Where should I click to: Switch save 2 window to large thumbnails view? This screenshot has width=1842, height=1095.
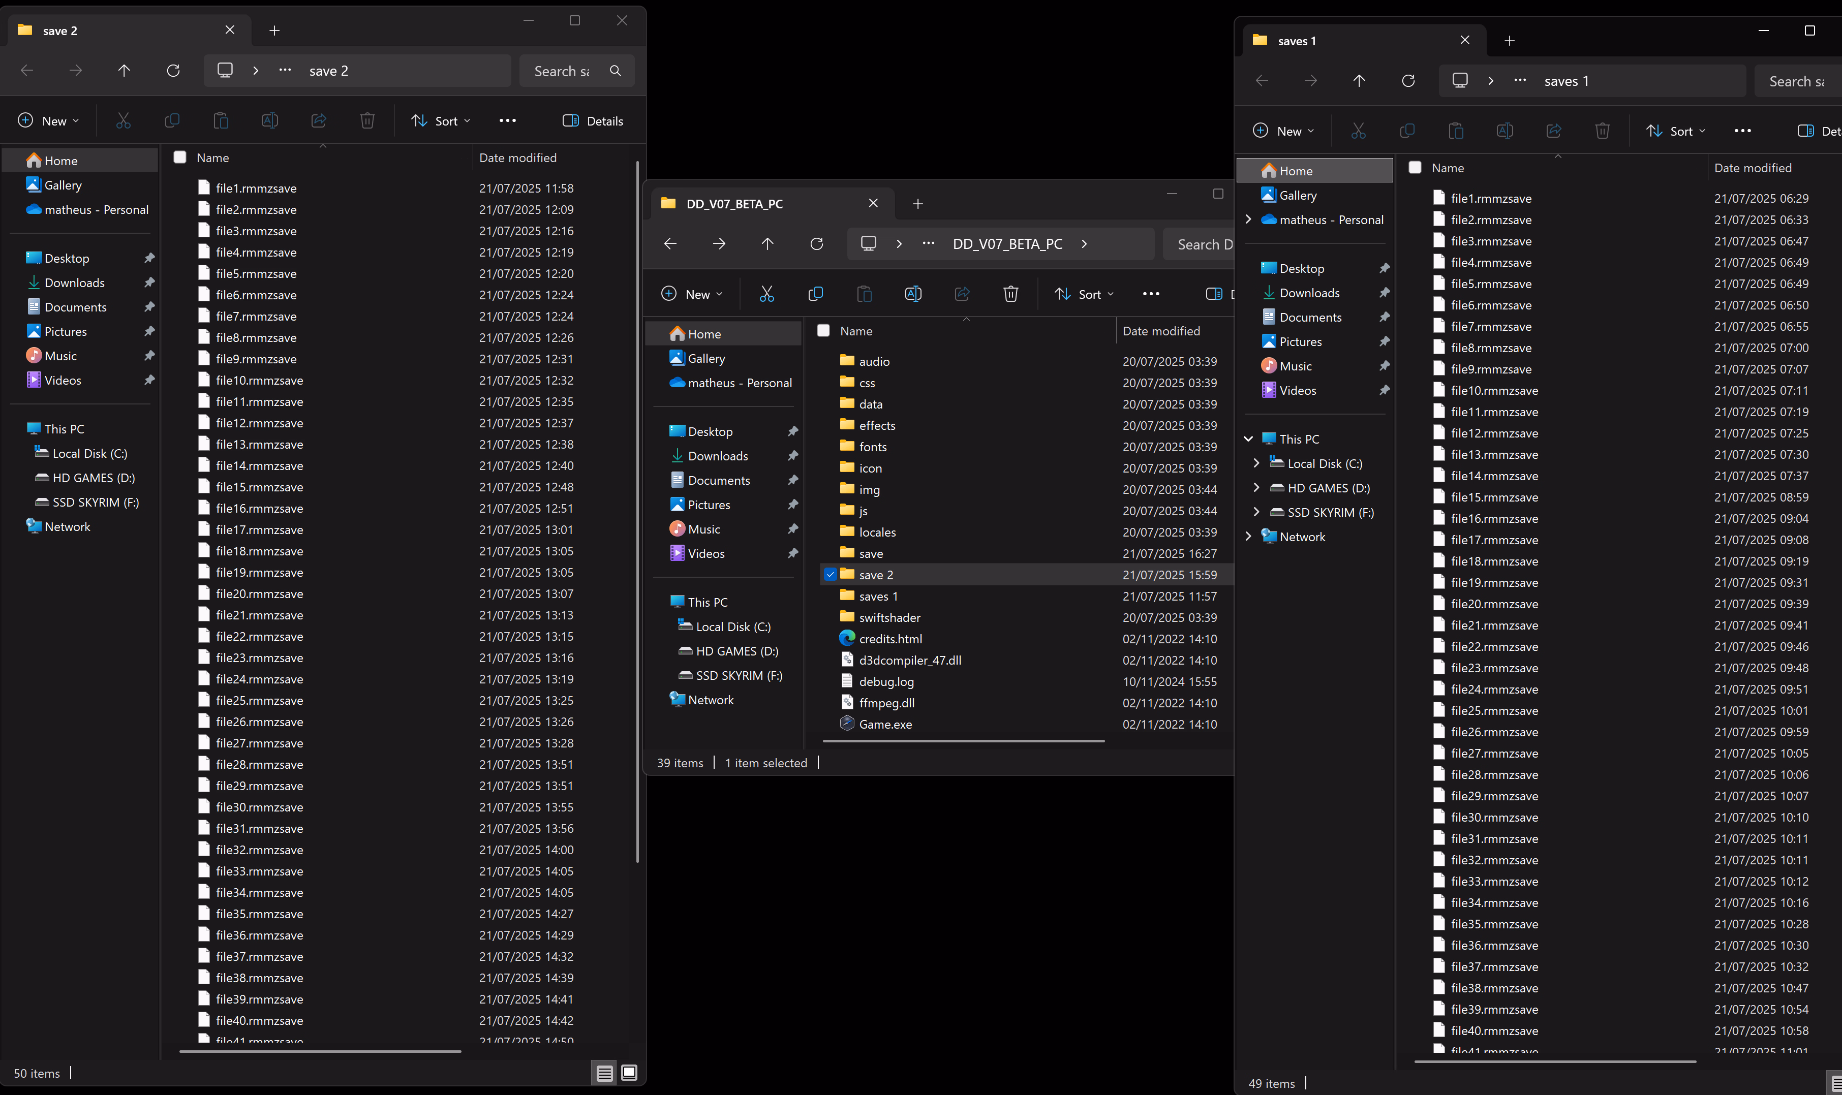629,1072
